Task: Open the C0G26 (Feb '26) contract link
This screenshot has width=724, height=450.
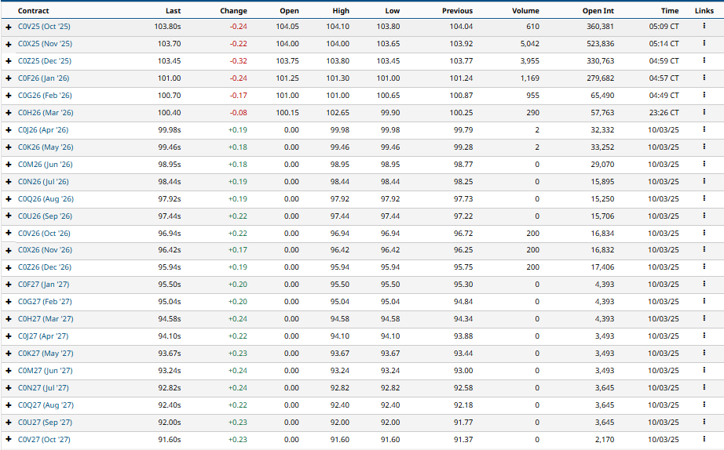Action: (x=45, y=96)
